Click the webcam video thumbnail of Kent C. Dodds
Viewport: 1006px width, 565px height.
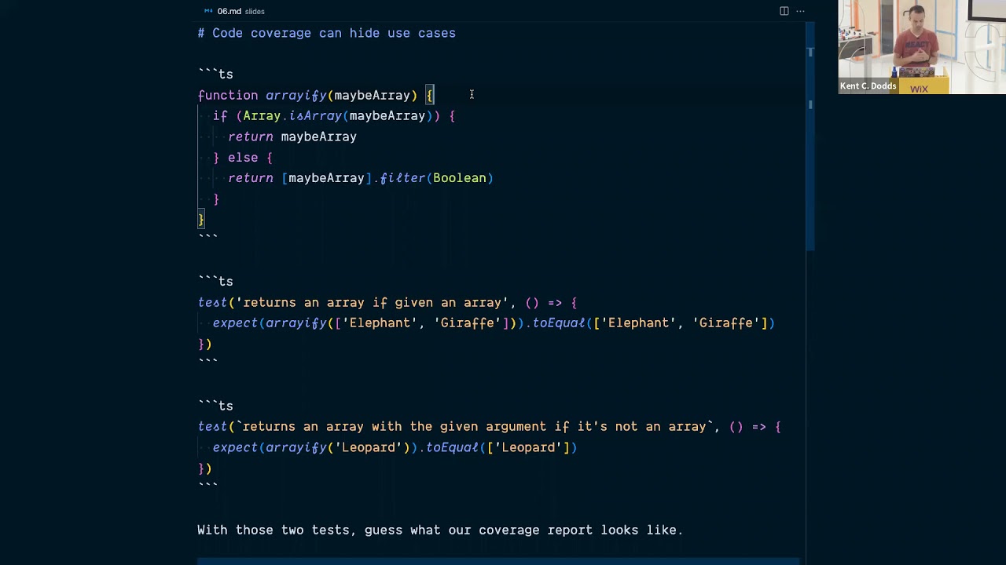(x=922, y=47)
